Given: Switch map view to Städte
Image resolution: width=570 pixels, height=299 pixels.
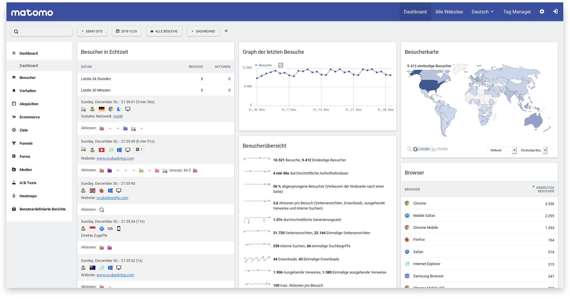Looking at the screenshot, I should pyautogui.click(x=440, y=149).
